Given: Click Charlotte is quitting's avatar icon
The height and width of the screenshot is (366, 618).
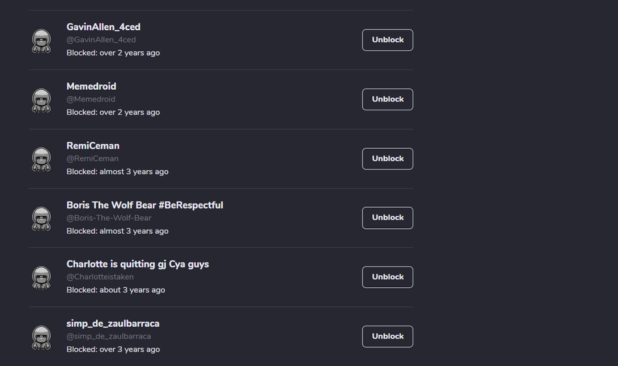Looking at the screenshot, I should pos(42,278).
